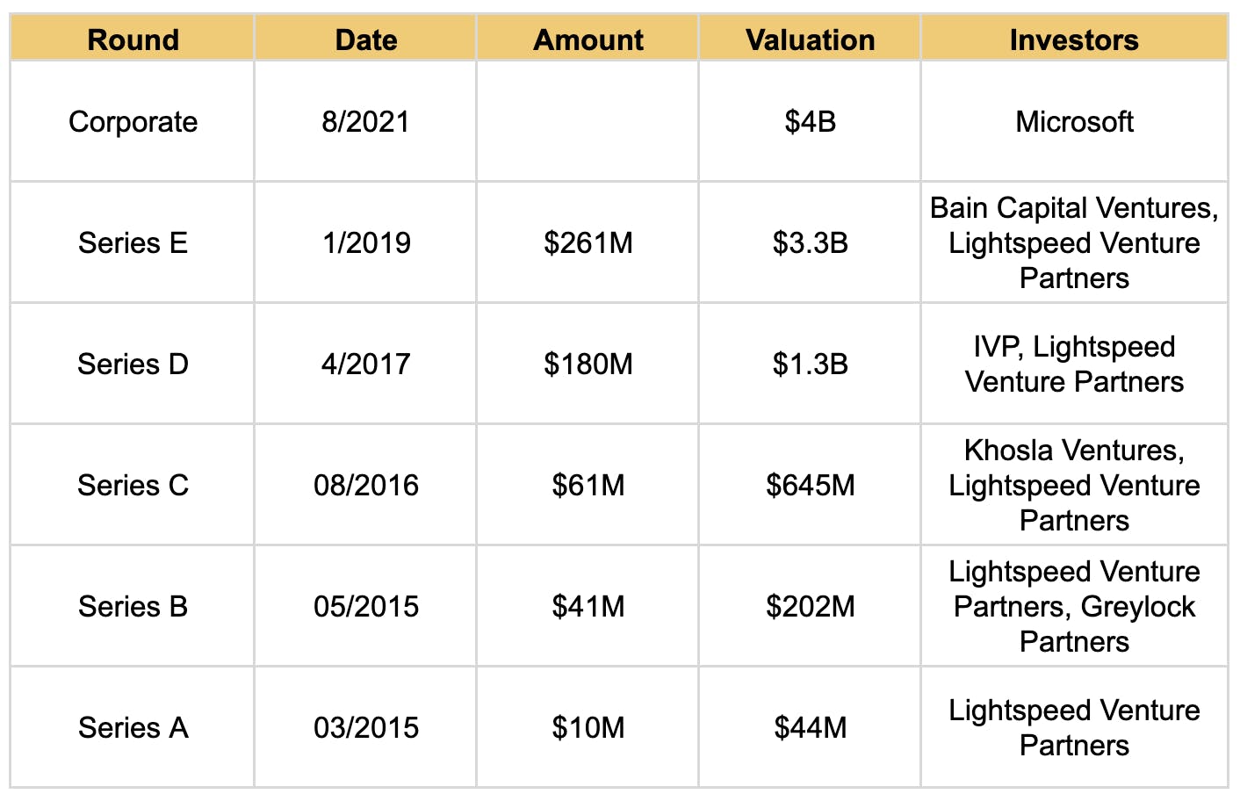Click the empty Amount cell for Corporate
1240x801 pixels.
[588, 121]
